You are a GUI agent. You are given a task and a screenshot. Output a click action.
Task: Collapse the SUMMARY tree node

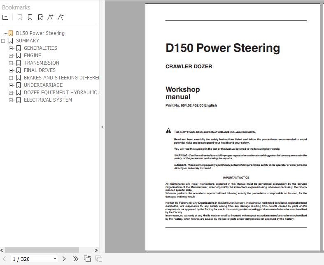(x=3, y=41)
